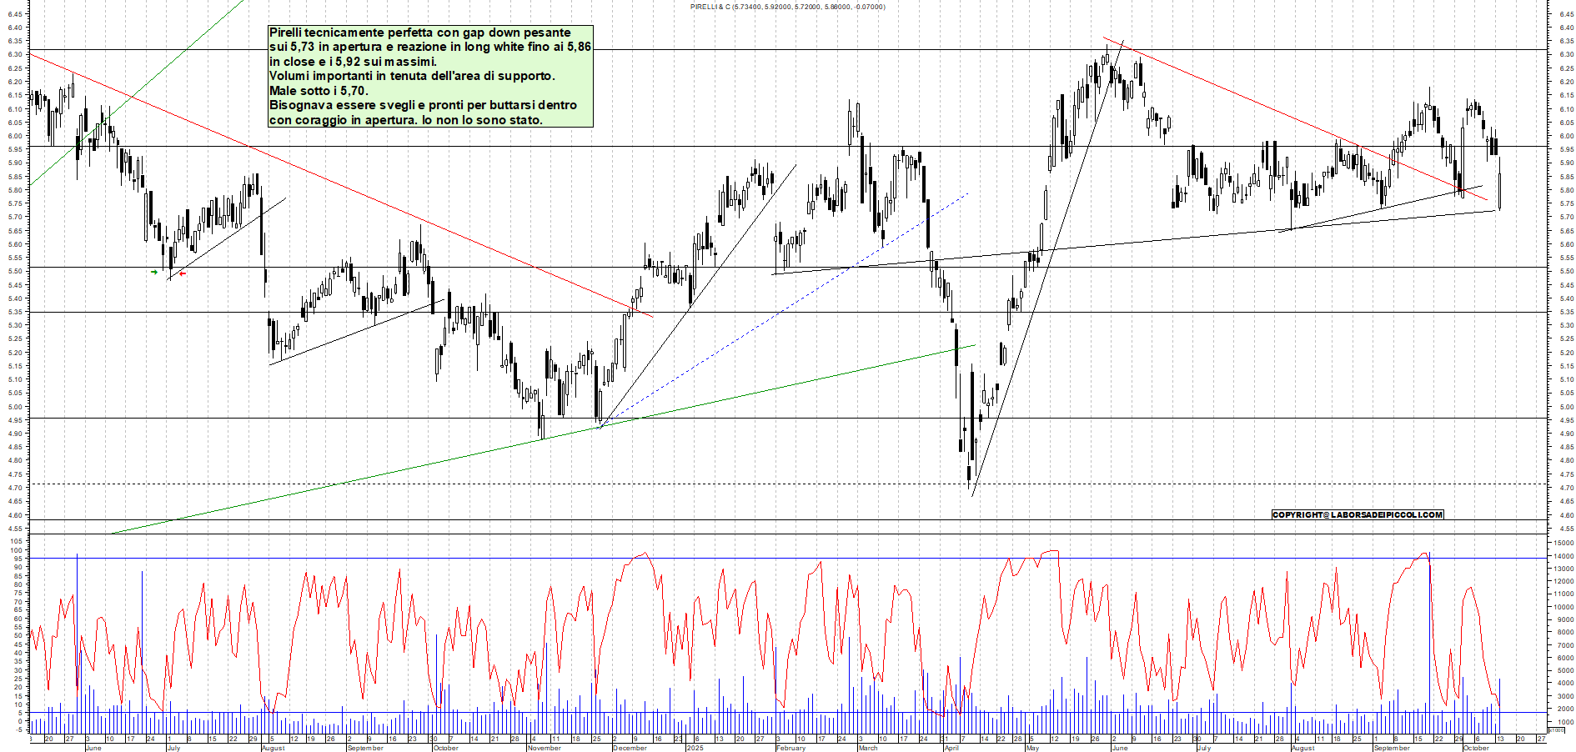This screenshot has height=752, width=1576.
Task: Click the PIRELLI & C chart title
Action: pos(787,7)
